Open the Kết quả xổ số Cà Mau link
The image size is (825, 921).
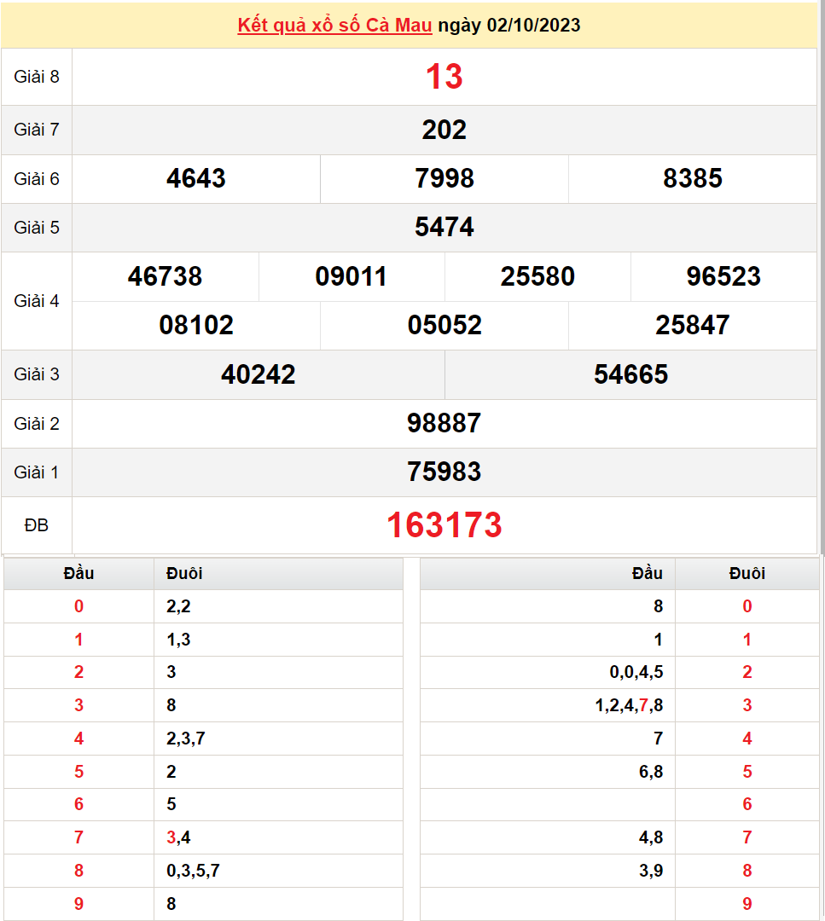coord(335,25)
